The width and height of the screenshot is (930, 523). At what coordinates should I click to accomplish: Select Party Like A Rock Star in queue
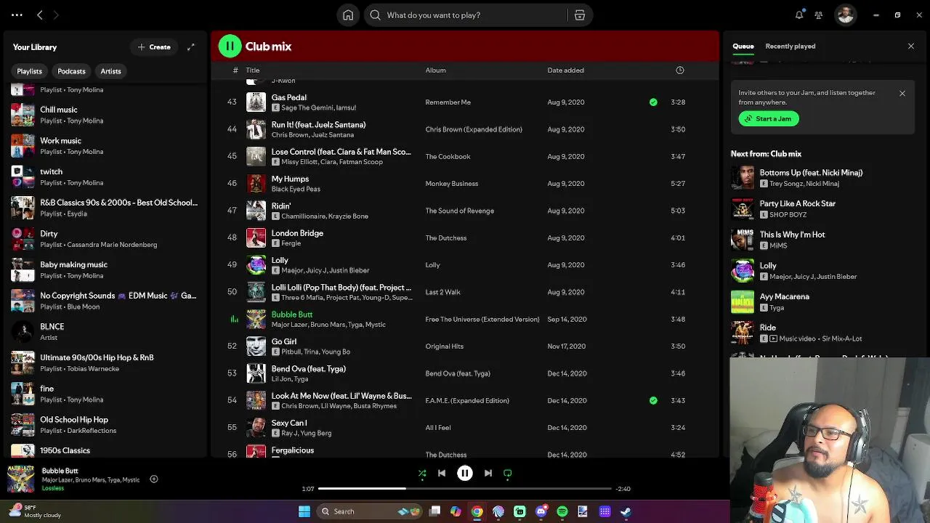click(x=821, y=209)
